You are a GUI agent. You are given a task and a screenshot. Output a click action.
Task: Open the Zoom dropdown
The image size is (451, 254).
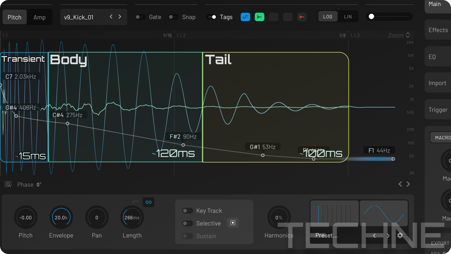[399, 35]
